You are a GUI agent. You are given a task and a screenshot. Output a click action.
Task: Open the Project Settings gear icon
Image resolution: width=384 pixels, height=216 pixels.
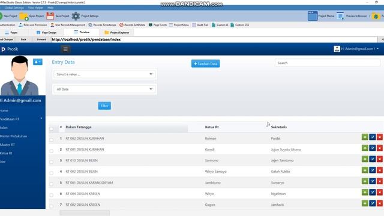click(x=76, y=16)
